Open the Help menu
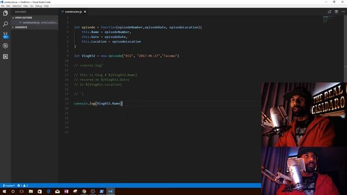The width and height of the screenshot is (347, 195). pos(46,6)
